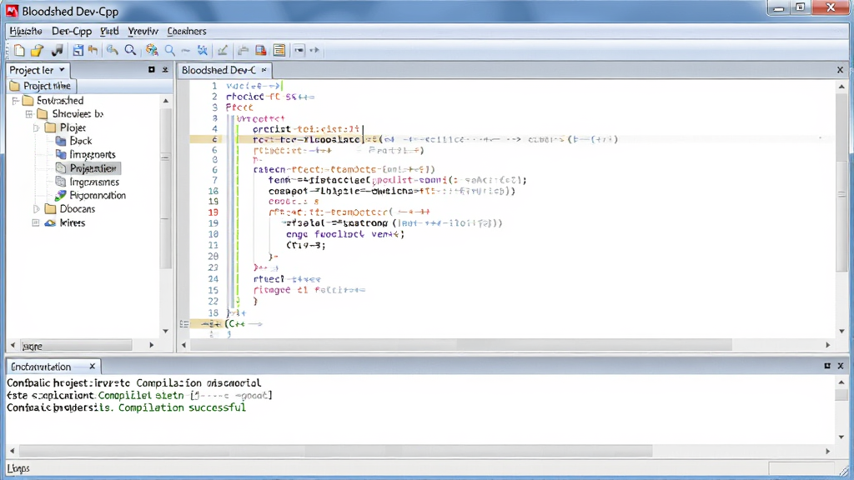Click the output panel's horizontal scrollbar thumb
The width and height of the screenshot is (854, 480).
pos(336,451)
